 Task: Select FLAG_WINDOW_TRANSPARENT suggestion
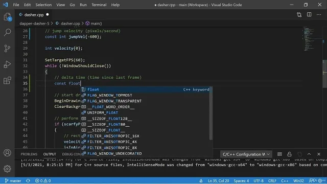pyautogui.click(x=145, y=101)
